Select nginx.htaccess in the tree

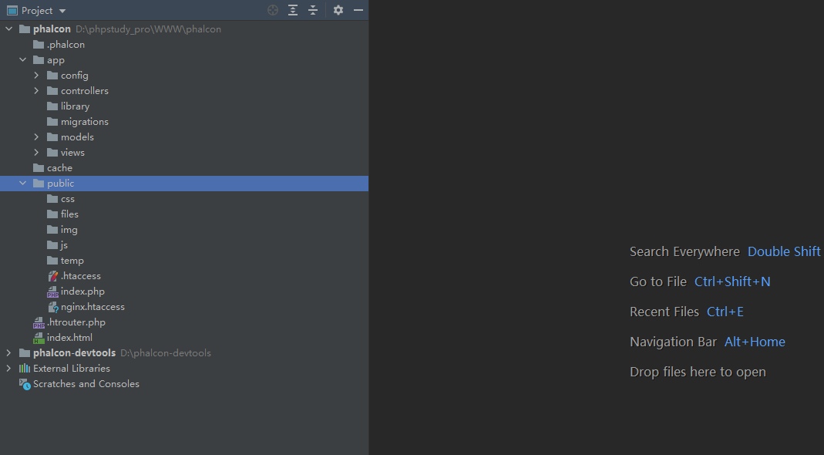pos(92,307)
